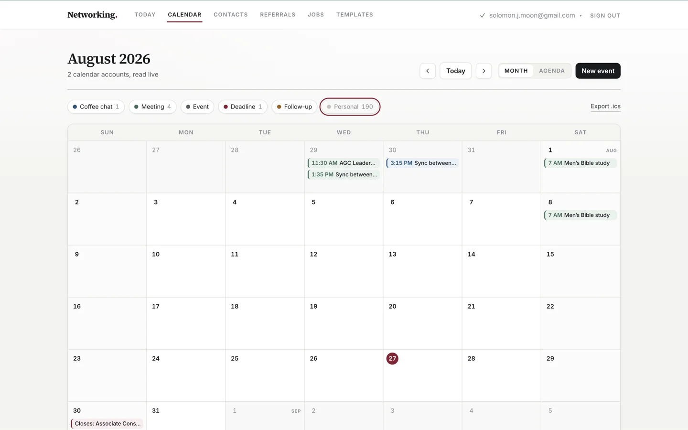Open the Today tab
The width and height of the screenshot is (688, 430).
(145, 15)
